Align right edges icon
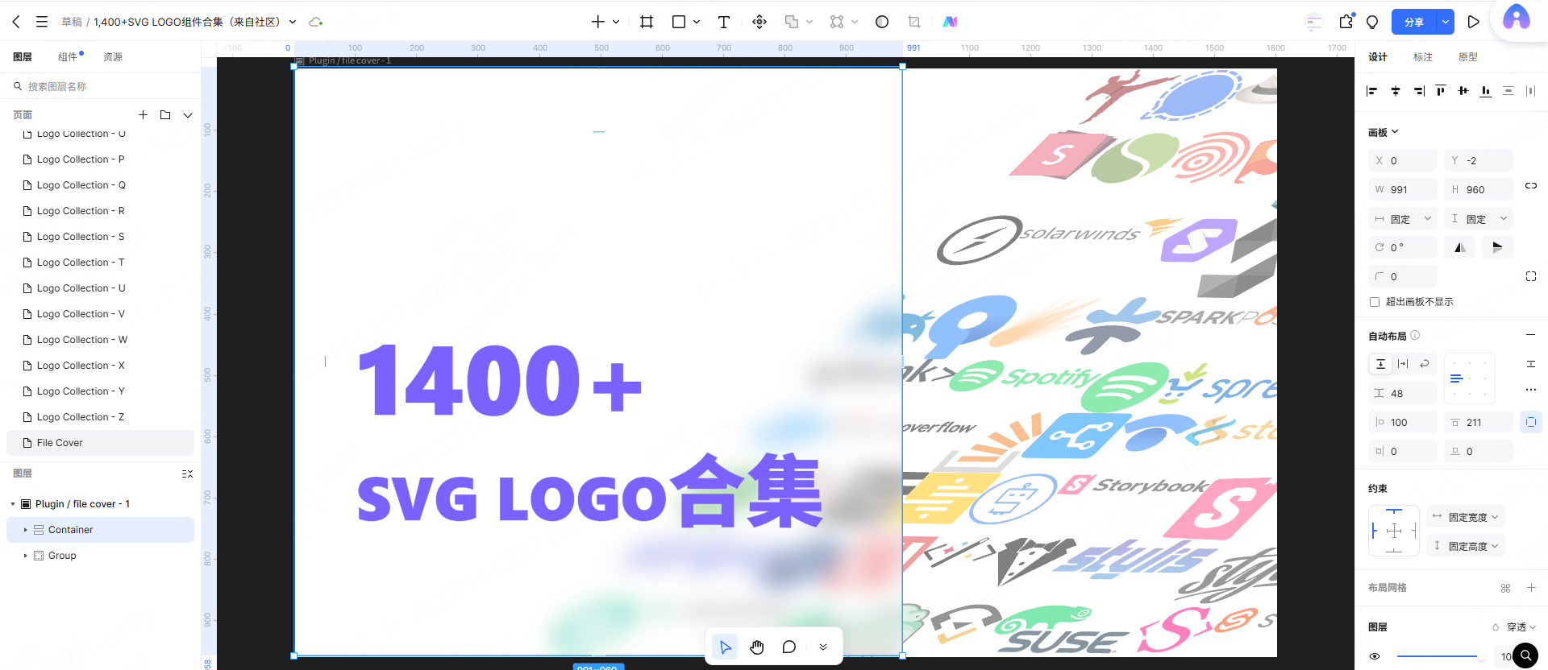1548x670 pixels. (1418, 91)
